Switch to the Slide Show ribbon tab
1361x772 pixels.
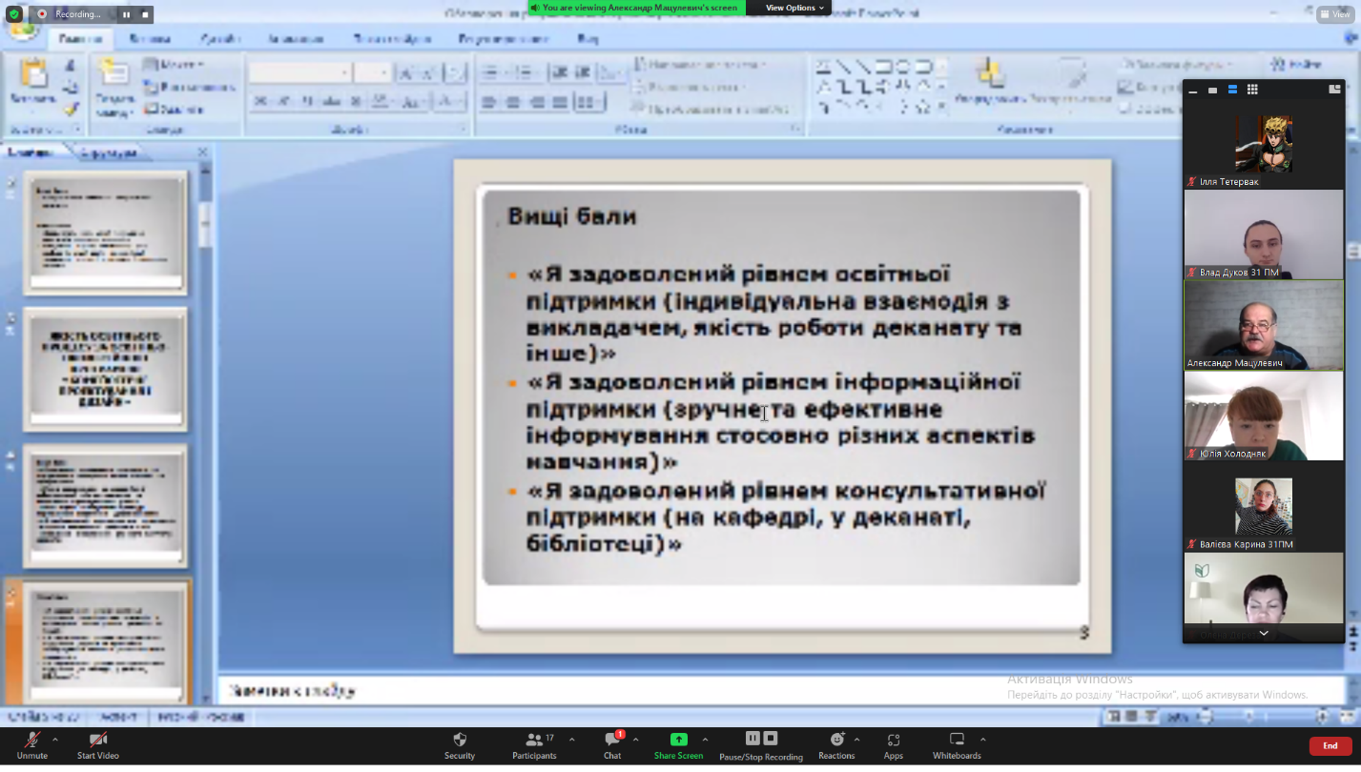click(392, 39)
